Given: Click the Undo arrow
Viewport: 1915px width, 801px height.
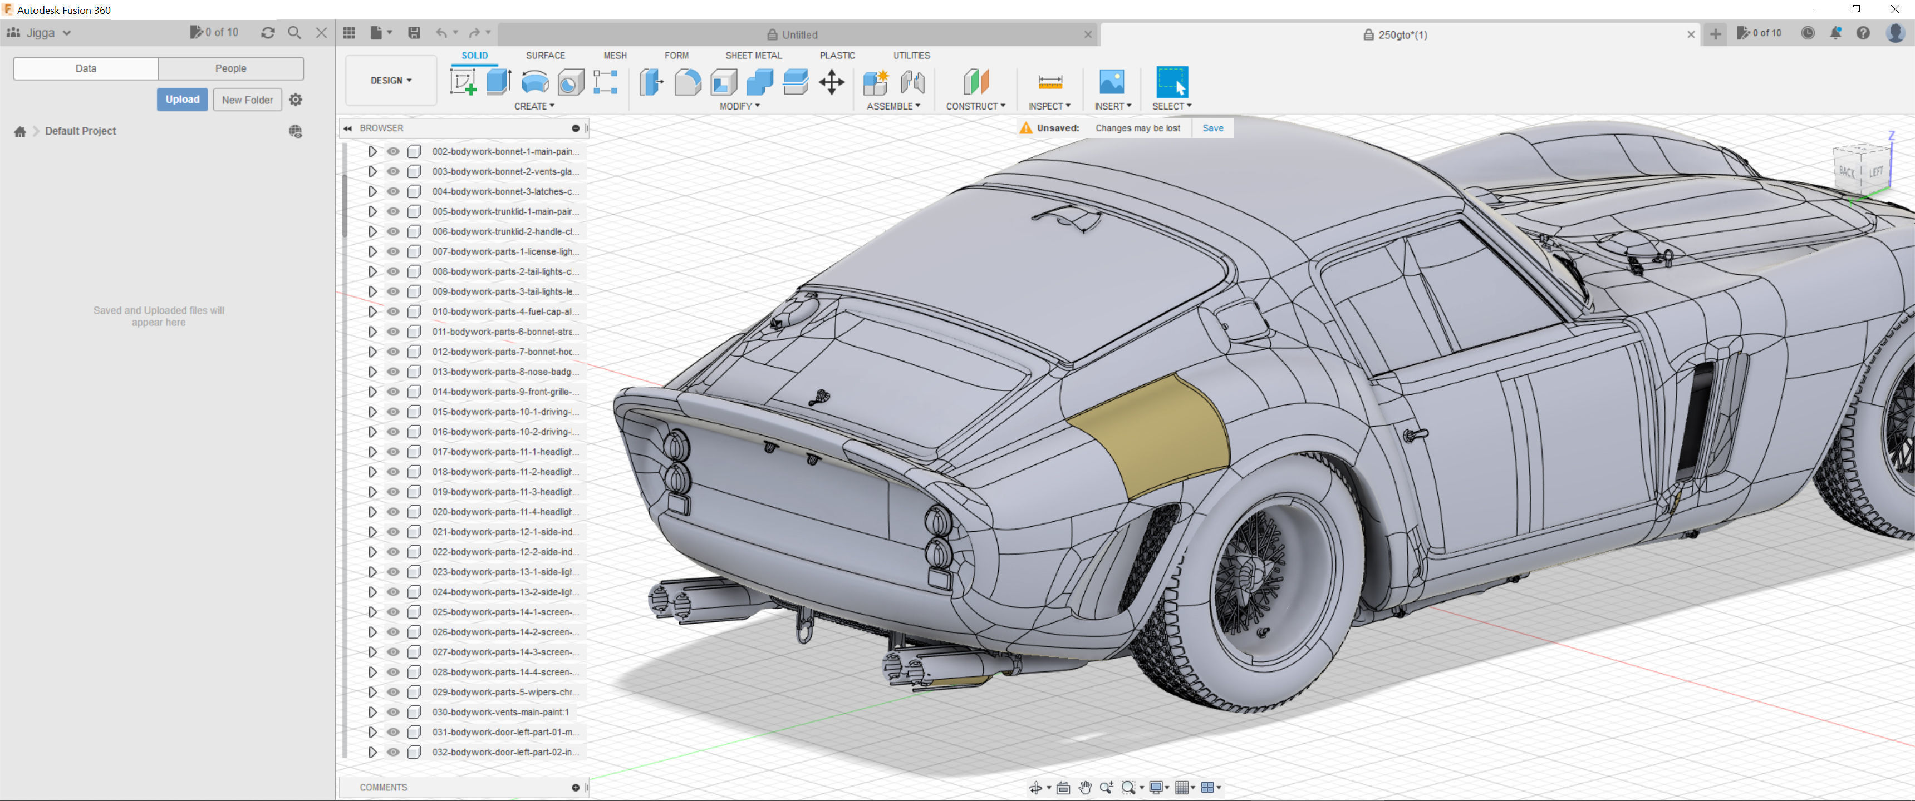Looking at the screenshot, I should (x=441, y=33).
